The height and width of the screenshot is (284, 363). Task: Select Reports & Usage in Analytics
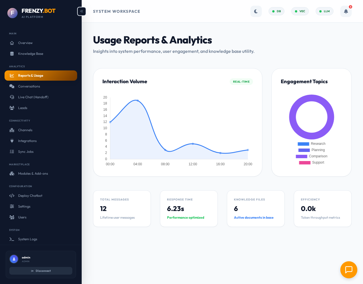pyautogui.click(x=31, y=76)
